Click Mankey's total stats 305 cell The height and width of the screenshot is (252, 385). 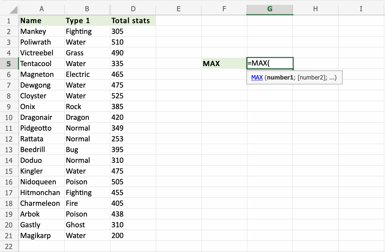point(133,31)
